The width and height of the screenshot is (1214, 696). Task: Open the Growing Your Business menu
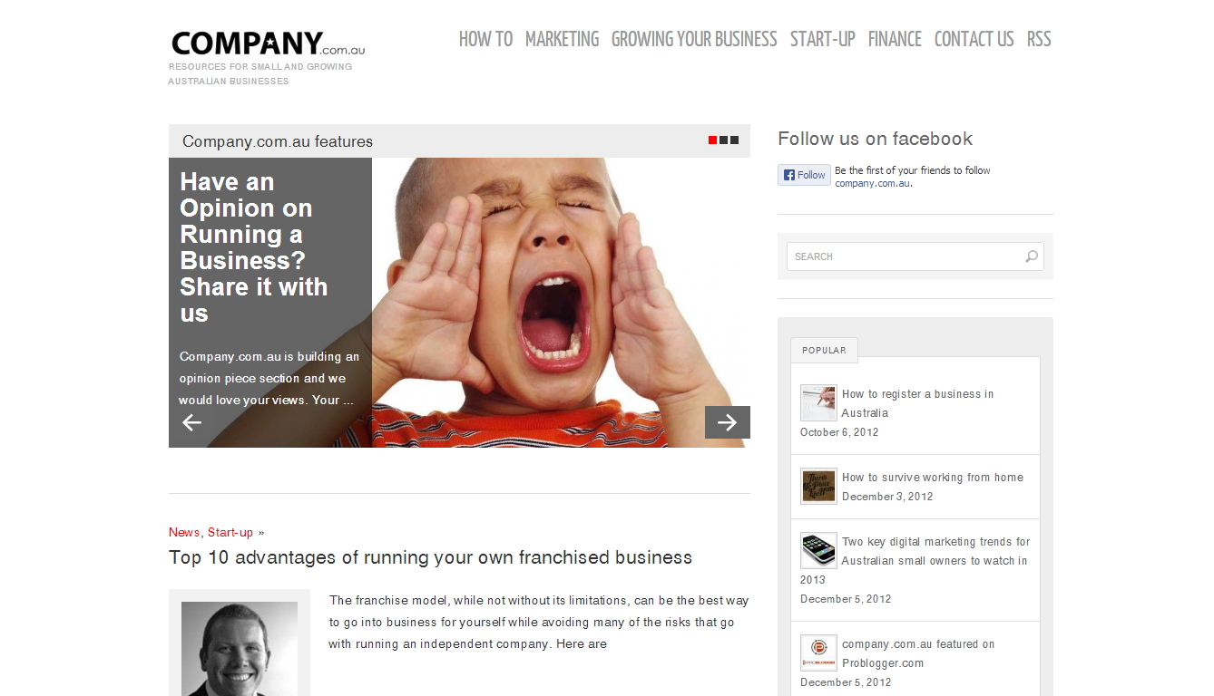(x=694, y=39)
